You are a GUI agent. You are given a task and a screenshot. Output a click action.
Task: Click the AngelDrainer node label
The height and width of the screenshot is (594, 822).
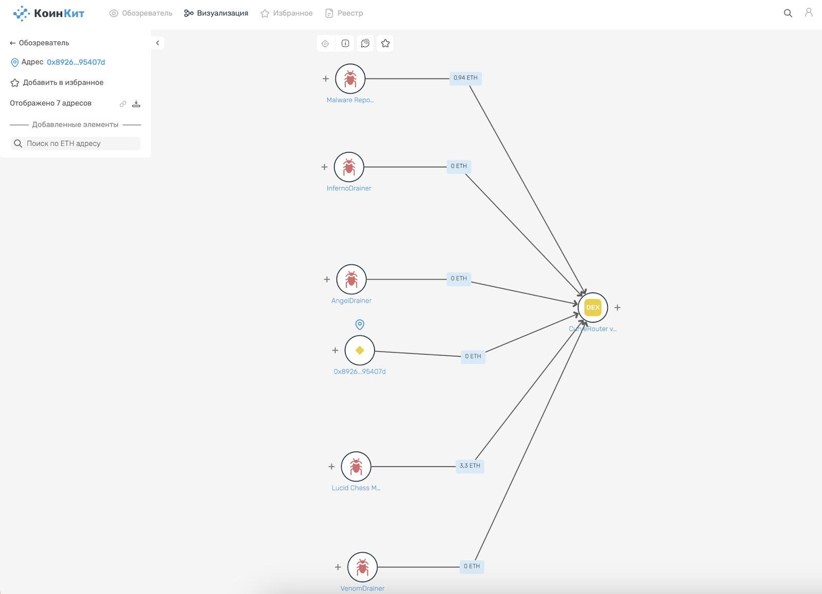pos(351,301)
